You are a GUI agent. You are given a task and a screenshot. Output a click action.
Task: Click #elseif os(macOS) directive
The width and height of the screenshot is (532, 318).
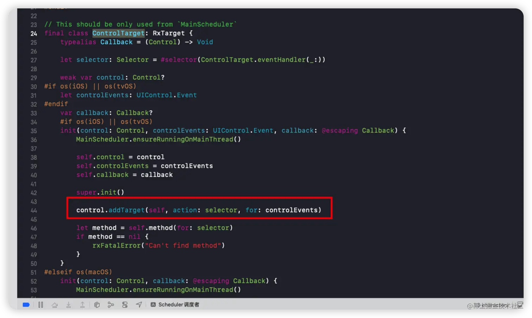78,272
